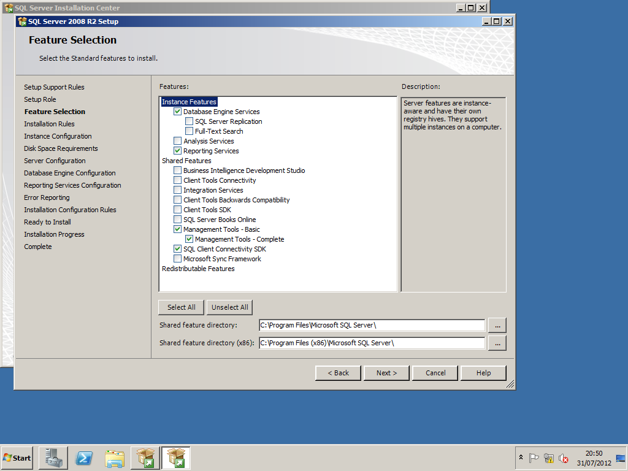628x471 pixels.
Task: Show hidden tray icons arrow
Action: coord(521,457)
